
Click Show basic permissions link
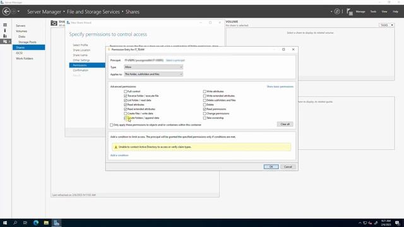pyautogui.click(x=280, y=86)
